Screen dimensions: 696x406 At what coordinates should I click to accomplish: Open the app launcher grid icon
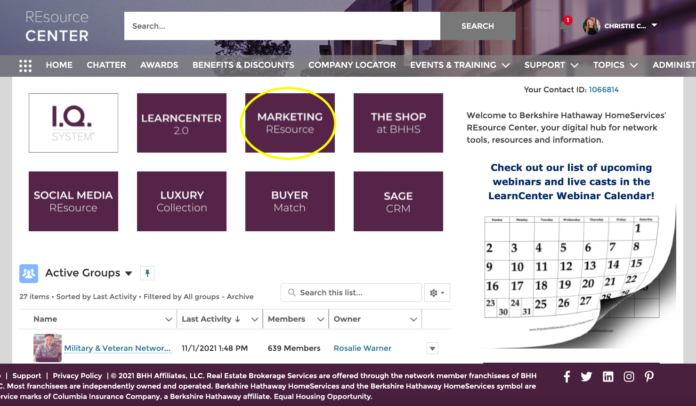(x=25, y=65)
